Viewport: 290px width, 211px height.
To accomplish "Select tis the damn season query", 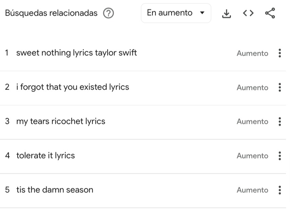I will pyautogui.click(x=55, y=190).
